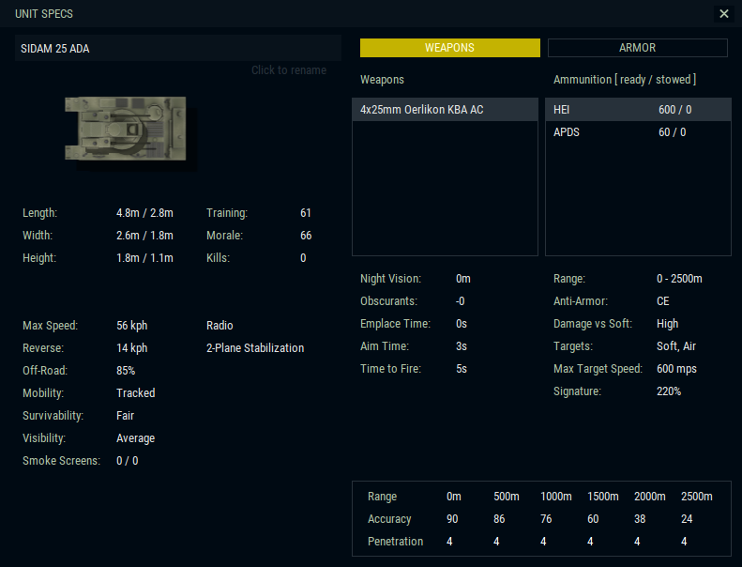The image size is (742, 567).
Task: Select the SIDAM vehicle top-down thumbnail
Action: coord(126,129)
